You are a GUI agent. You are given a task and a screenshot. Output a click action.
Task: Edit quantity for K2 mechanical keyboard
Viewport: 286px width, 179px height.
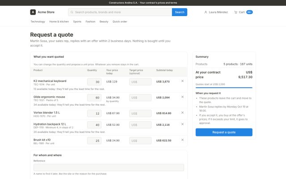pyautogui.click(x=94, y=82)
